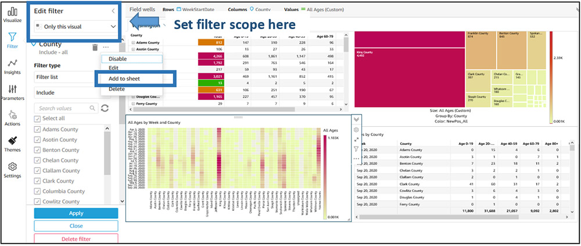Open the Actions pane
Viewport: 581px width, 246px height.
coord(12,119)
